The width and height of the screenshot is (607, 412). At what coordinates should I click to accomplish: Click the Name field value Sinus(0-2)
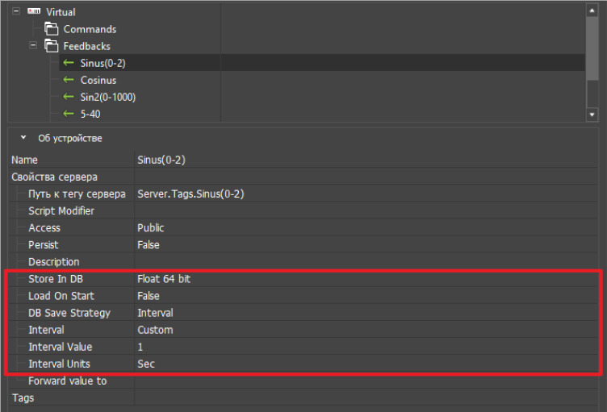click(x=161, y=160)
